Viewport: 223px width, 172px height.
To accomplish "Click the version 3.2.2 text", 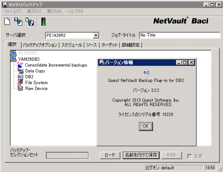I will pyautogui.click(x=146, y=90).
